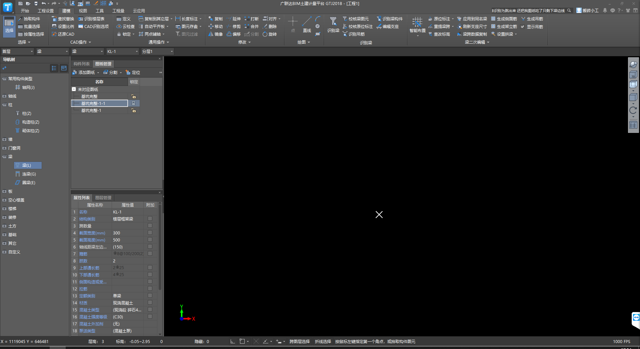Expand the 墙 tree node
The width and height of the screenshot is (640, 349).
coord(4,140)
